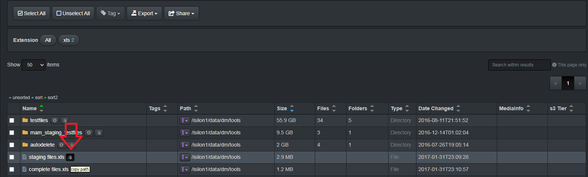Screen dimensions: 588x177
Task: Open the Export dropdown menu
Action: 144,13
